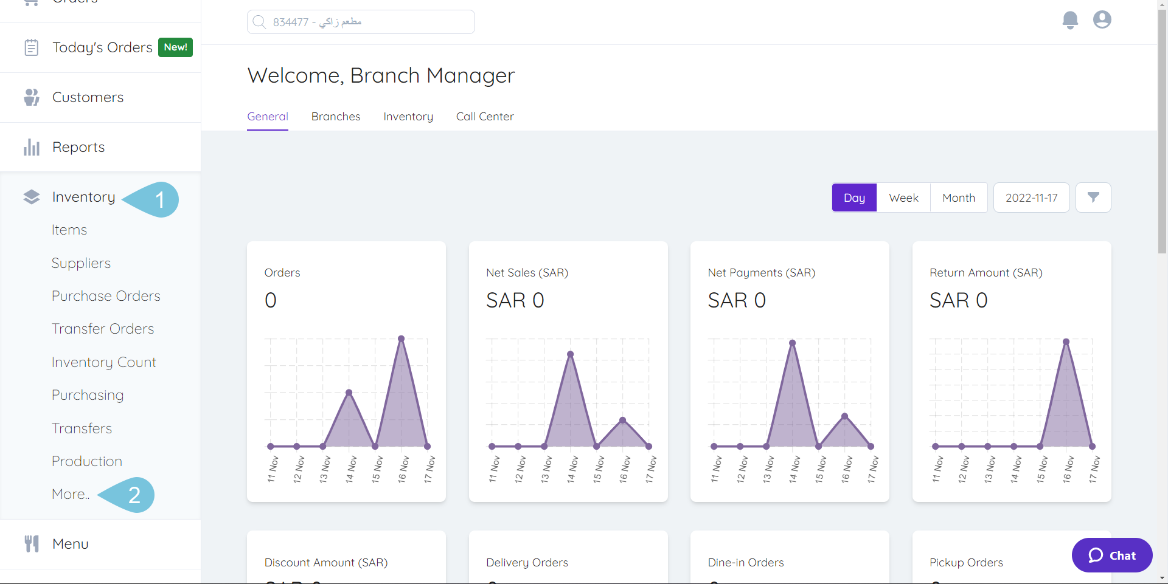Expand the More.. item under Inventory
Image resolution: width=1168 pixels, height=584 pixels.
click(69, 493)
